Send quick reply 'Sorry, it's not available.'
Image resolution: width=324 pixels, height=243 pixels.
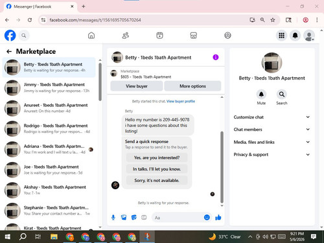coord(157,180)
